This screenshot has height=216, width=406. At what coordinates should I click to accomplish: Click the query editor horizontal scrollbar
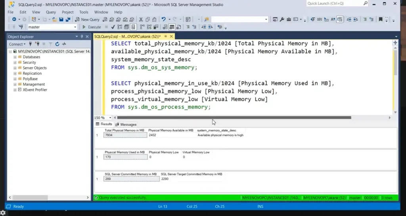click(234, 117)
